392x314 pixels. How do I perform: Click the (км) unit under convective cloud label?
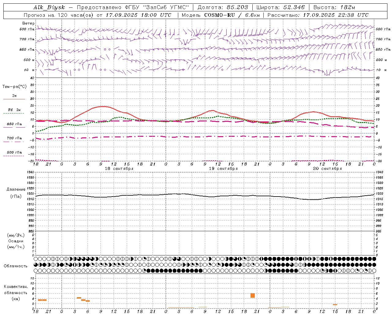[16, 299]
